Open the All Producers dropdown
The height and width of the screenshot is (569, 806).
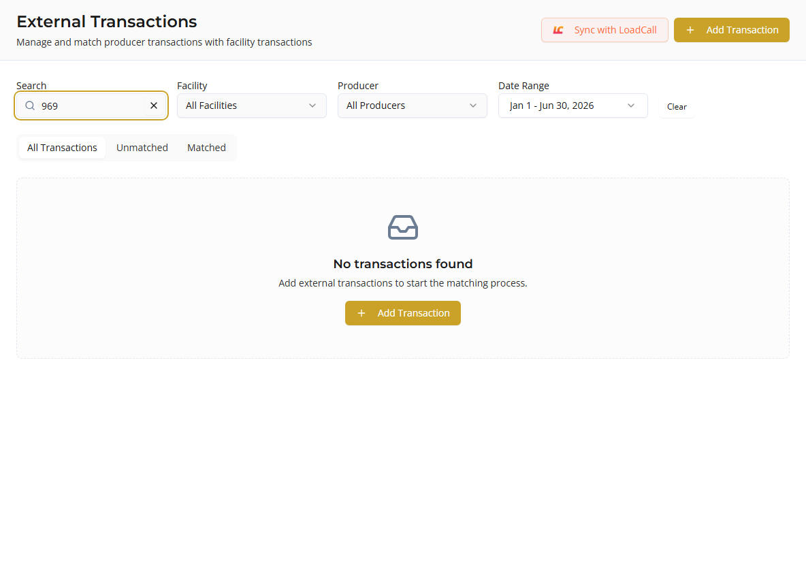click(413, 105)
